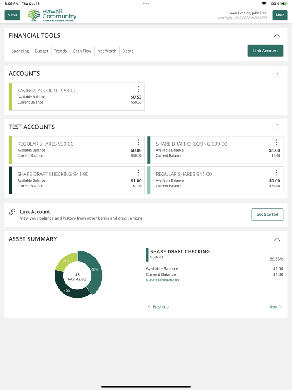Click the Get Started button
The image size is (292, 390).
(x=267, y=214)
